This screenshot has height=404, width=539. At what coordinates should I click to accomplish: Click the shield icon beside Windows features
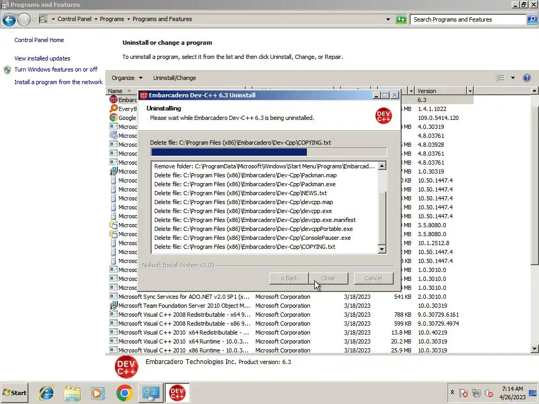[x=7, y=70]
